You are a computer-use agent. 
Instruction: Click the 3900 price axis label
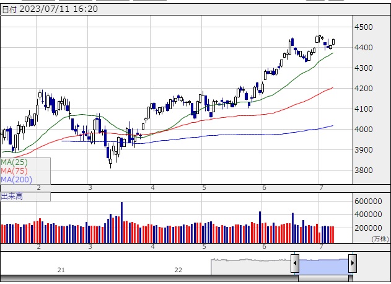click(x=363, y=149)
